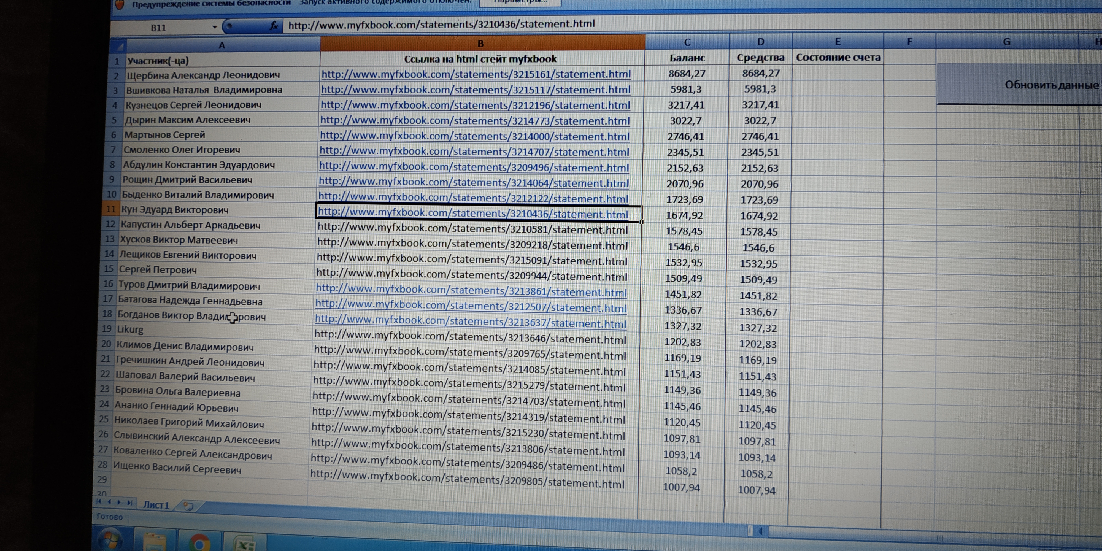
Task: Jump to the first sheet with the navigation arrow
Action: (99, 502)
